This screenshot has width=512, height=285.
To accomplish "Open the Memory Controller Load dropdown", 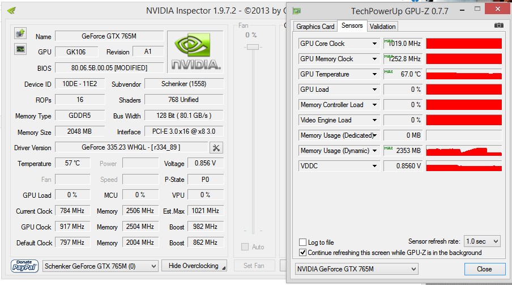I will [374, 105].
